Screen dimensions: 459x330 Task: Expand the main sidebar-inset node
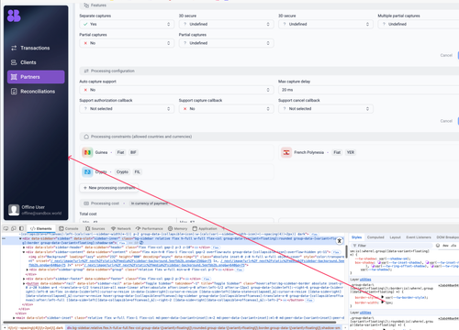[x=14, y=318]
